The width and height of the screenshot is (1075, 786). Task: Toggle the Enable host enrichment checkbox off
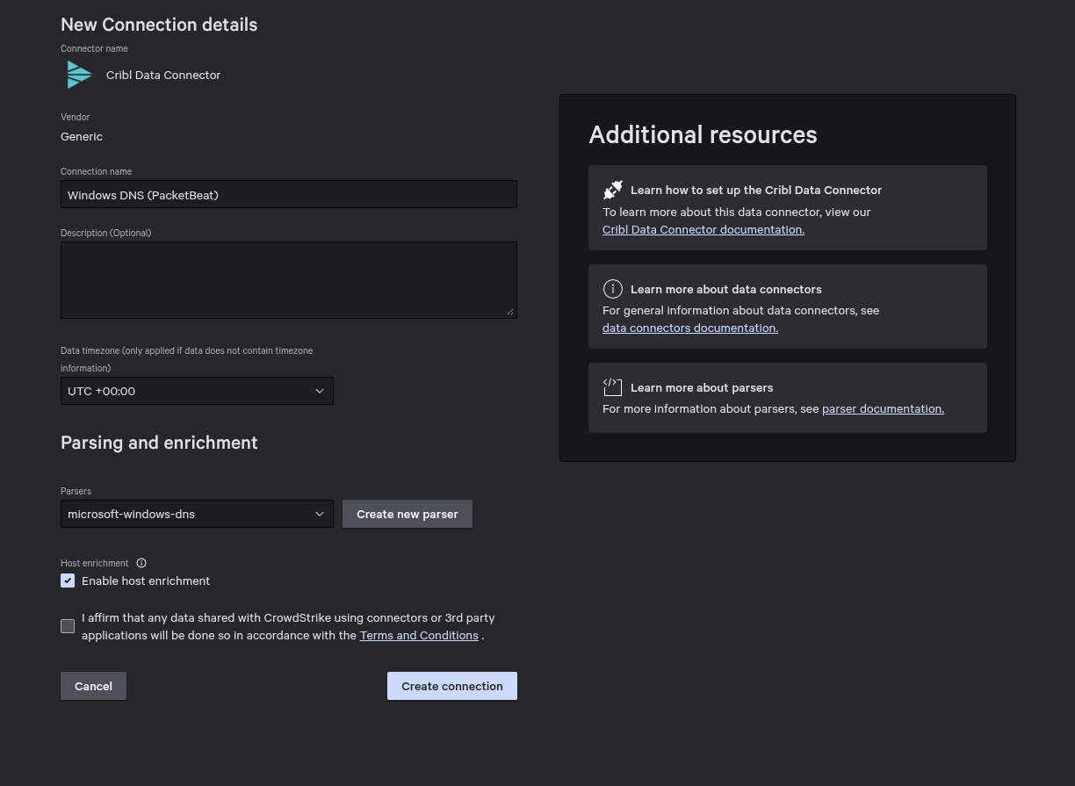(x=68, y=580)
